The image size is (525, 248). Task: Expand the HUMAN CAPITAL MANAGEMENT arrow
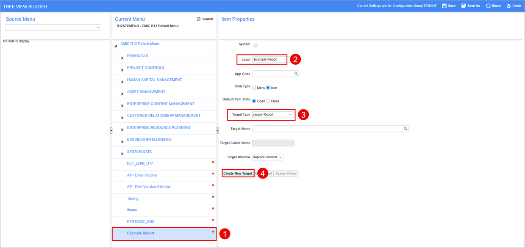coord(122,82)
